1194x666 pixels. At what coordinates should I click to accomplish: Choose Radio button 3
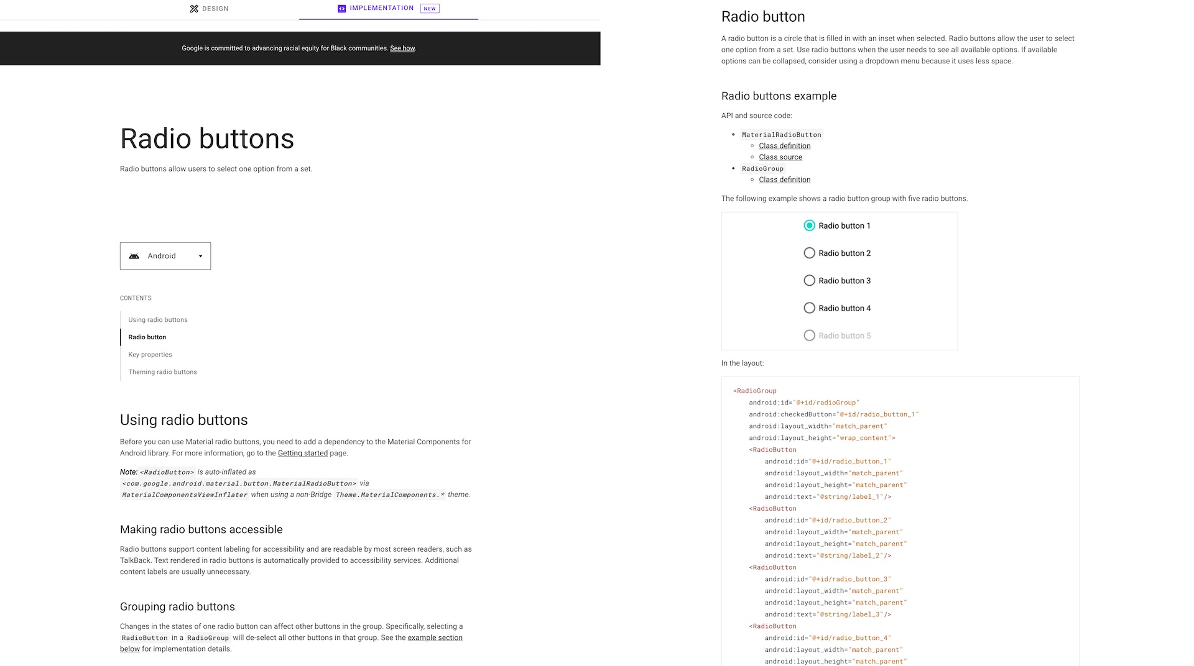[x=809, y=281]
